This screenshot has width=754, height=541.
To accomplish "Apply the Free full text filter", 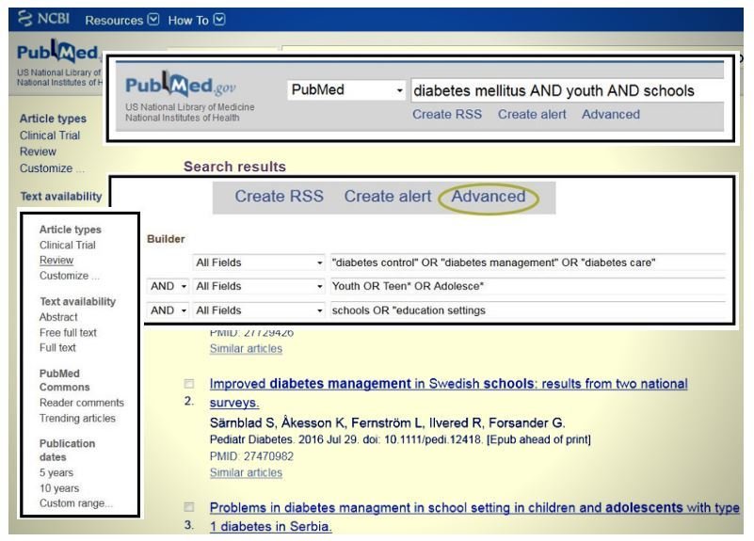I will pos(68,332).
